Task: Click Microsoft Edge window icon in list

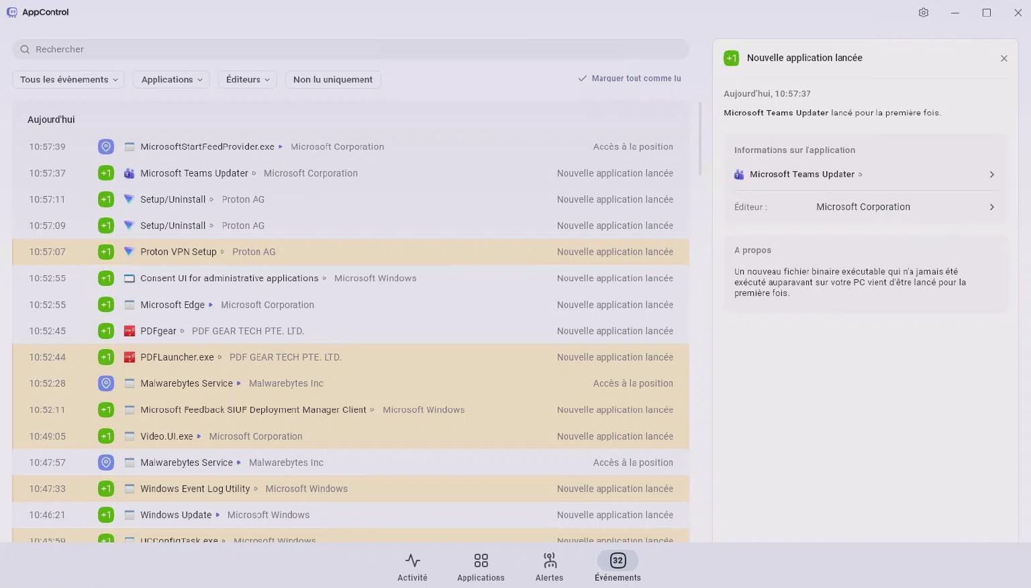Action: coord(130,305)
